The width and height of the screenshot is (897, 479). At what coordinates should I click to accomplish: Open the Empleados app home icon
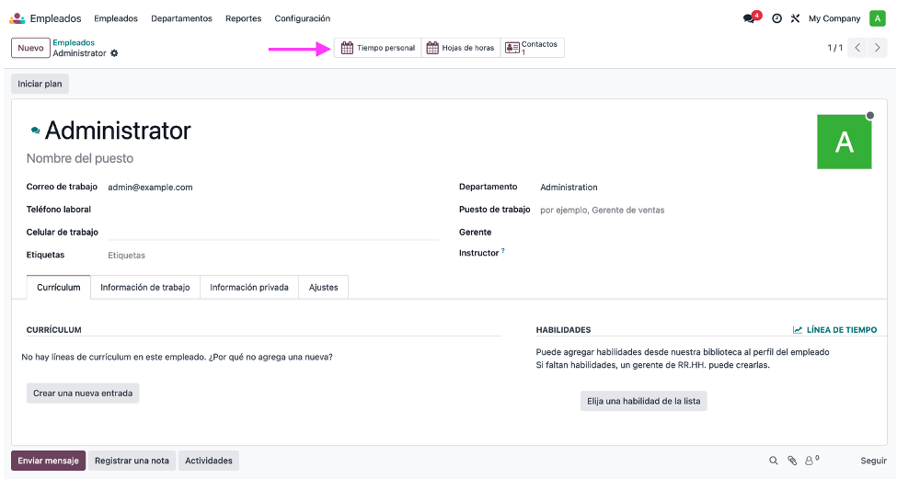[x=17, y=18]
